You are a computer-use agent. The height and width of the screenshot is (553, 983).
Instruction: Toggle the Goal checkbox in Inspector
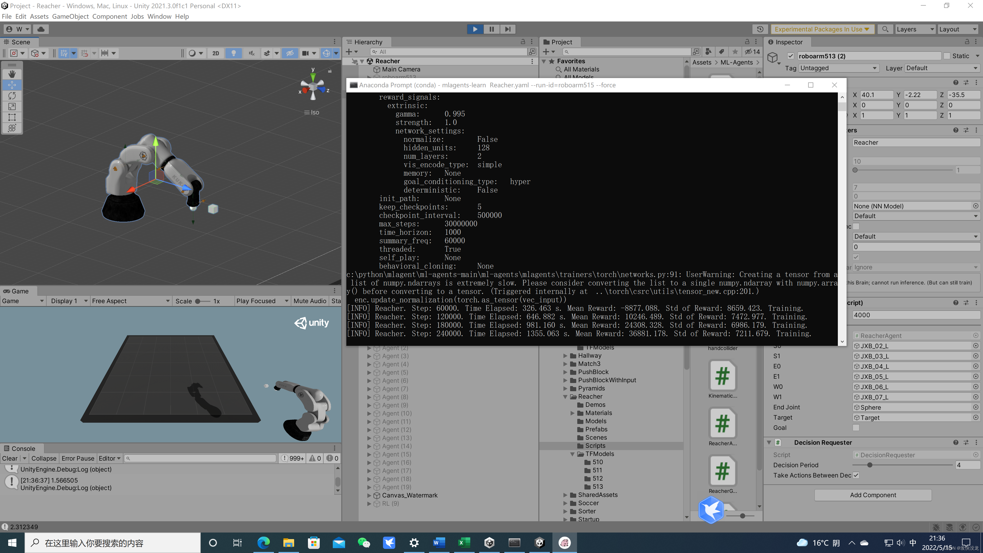[856, 428]
